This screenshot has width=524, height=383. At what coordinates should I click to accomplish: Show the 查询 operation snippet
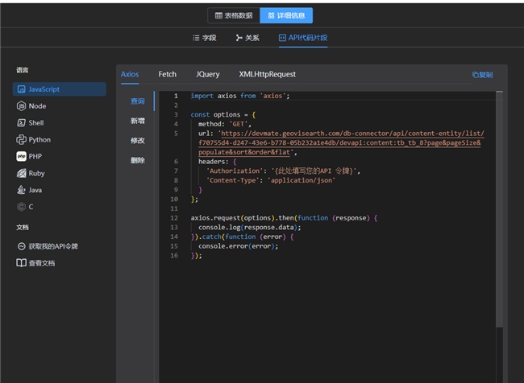pos(137,101)
